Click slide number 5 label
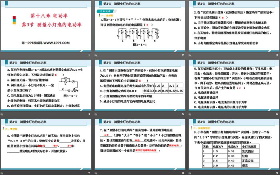 [x=183, y=114]
